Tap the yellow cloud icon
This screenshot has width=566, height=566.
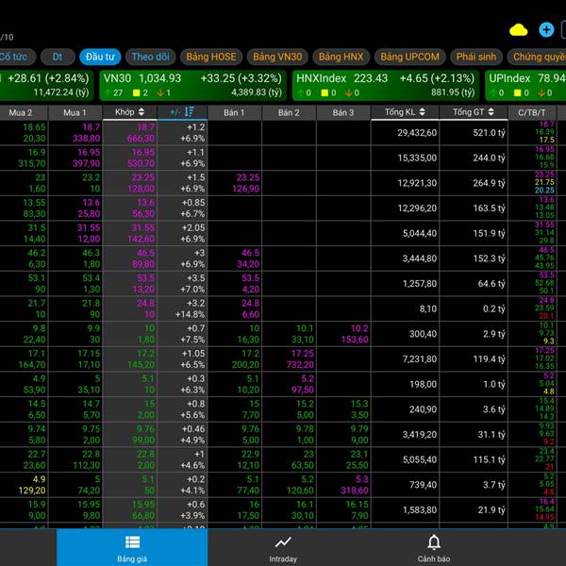click(x=518, y=30)
